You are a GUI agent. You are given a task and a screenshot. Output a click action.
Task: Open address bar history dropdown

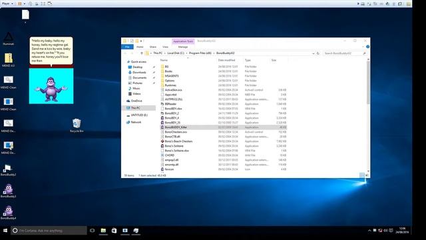[x=314, y=53]
